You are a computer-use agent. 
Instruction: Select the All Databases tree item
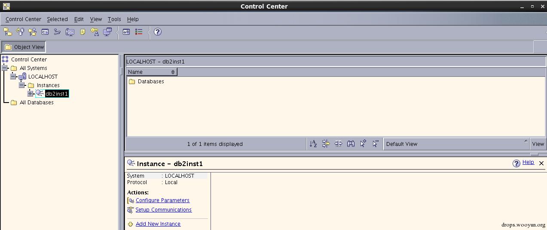coord(37,103)
